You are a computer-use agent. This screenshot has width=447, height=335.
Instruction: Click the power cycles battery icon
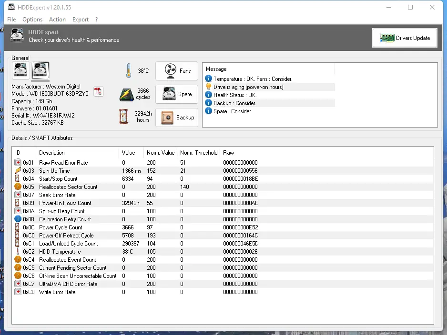(127, 95)
